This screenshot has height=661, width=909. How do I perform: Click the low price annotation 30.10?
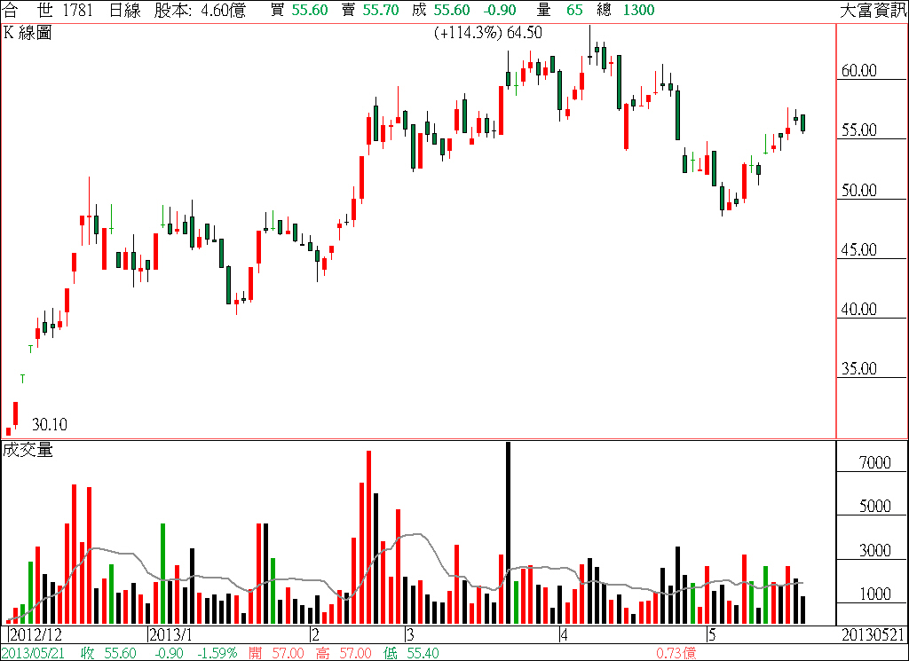coord(50,425)
